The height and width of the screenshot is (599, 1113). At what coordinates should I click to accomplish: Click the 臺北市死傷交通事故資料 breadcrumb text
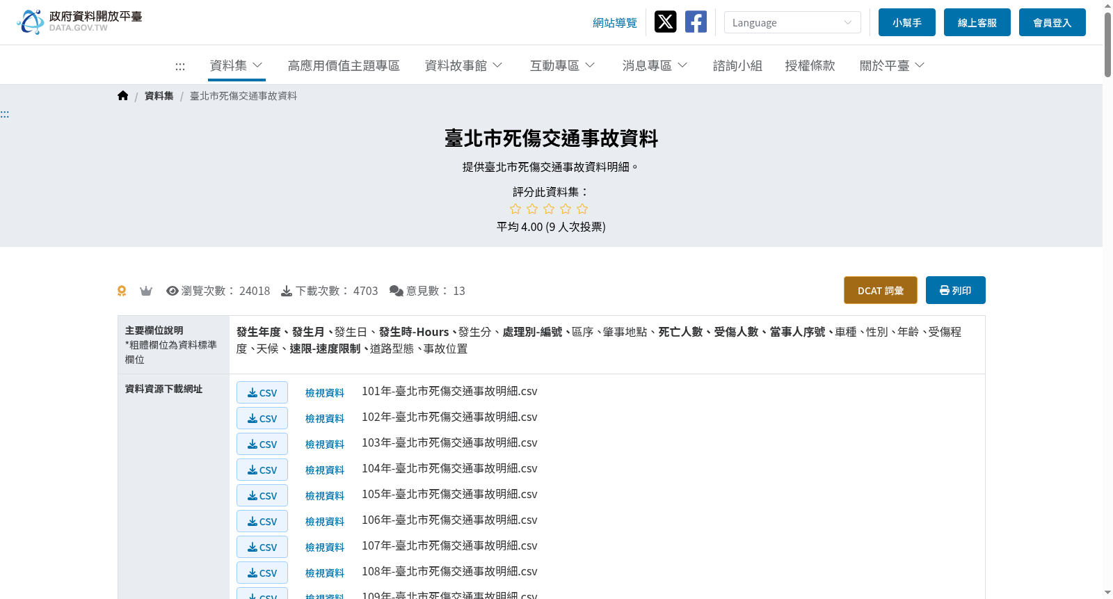click(x=243, y=96)
